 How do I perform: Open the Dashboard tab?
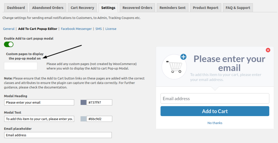(16, 8)
